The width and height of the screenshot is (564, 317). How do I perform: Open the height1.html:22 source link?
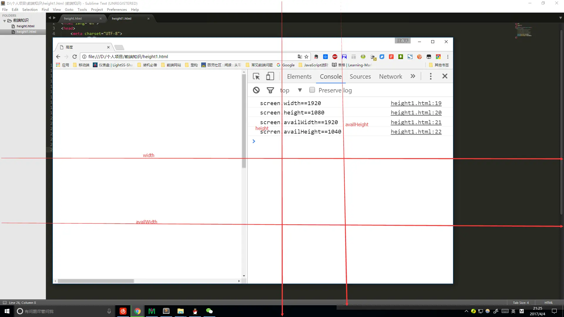416,132
